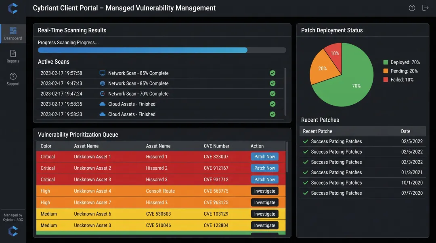Click the CVE Number column header

[x=216, y=146]
